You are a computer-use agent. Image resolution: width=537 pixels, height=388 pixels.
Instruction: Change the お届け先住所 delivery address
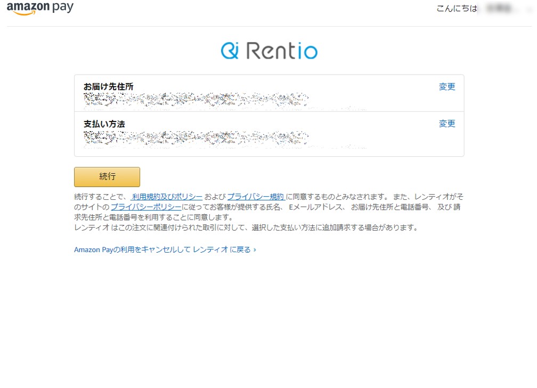pyautogui.click(x=447, y=86)
